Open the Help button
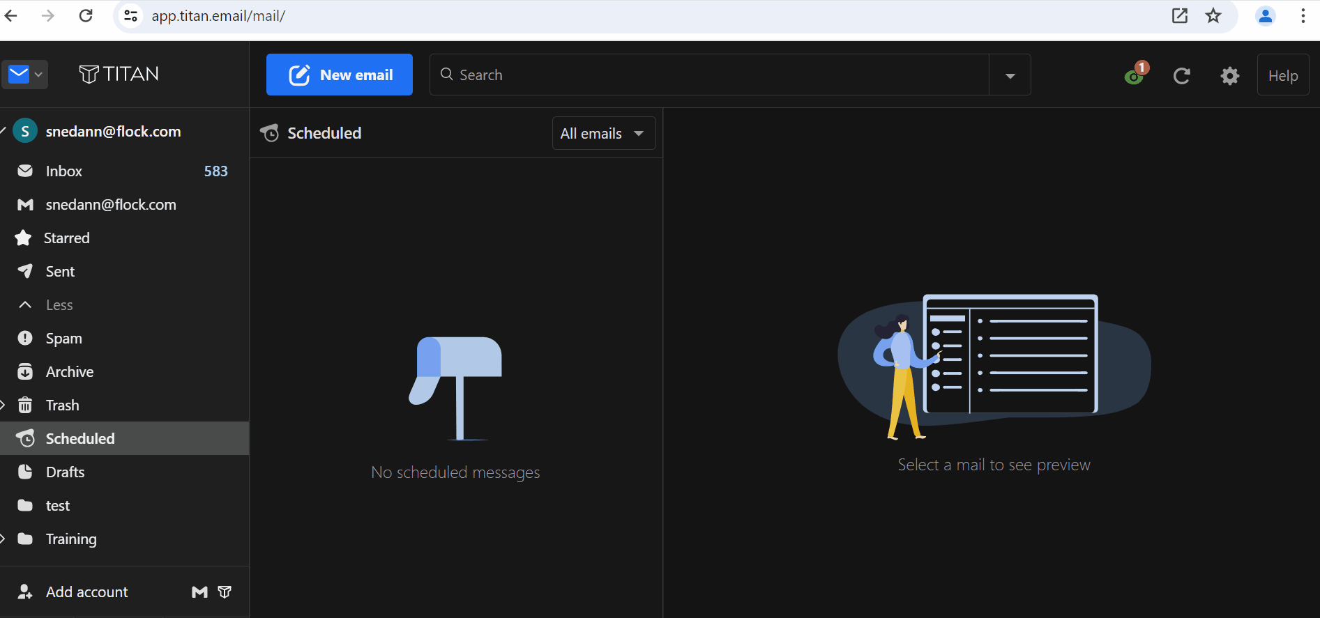Viewport: 1320px width, 618px height. pyautogui.click(x=1282, y=75)
